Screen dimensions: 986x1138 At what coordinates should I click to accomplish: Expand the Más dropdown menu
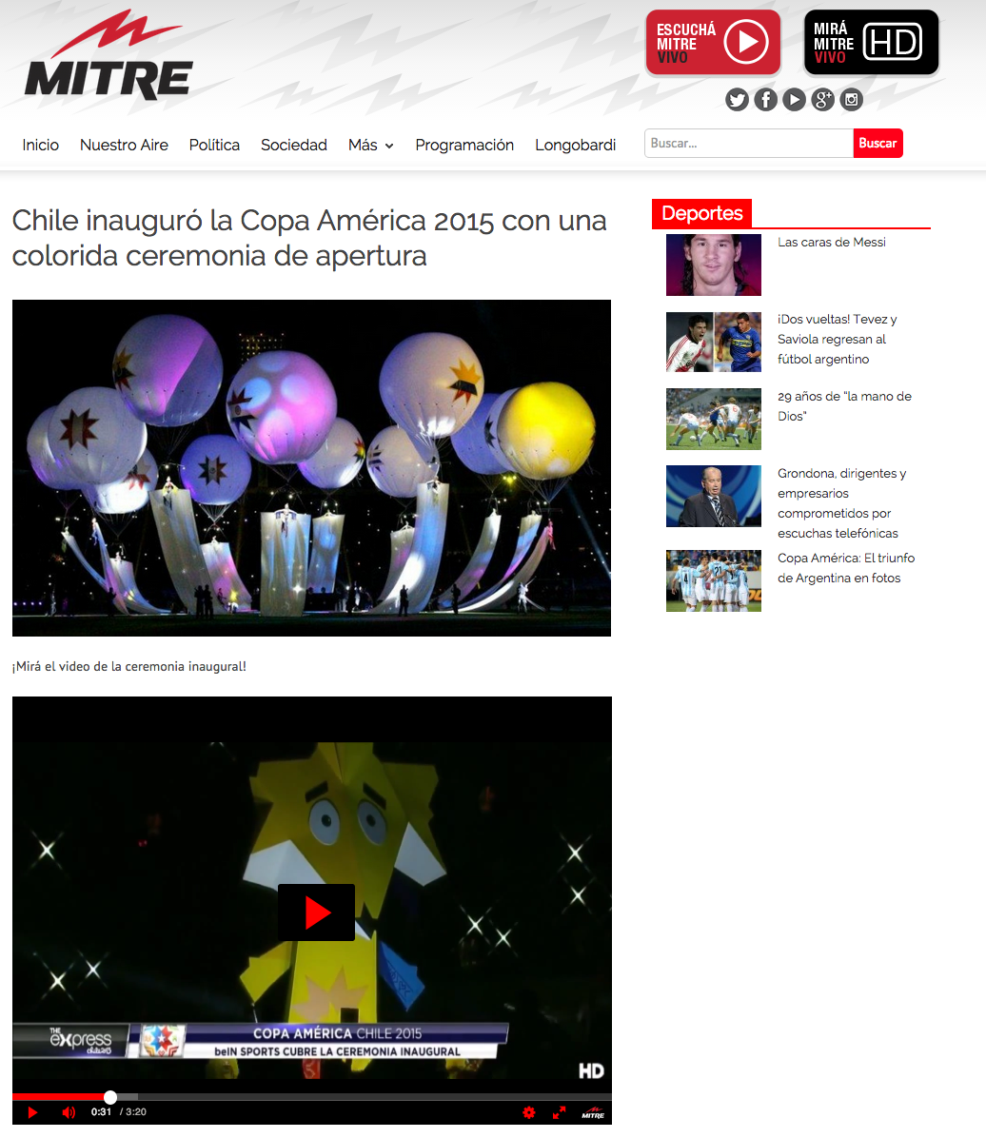click(x=371, y=146)
